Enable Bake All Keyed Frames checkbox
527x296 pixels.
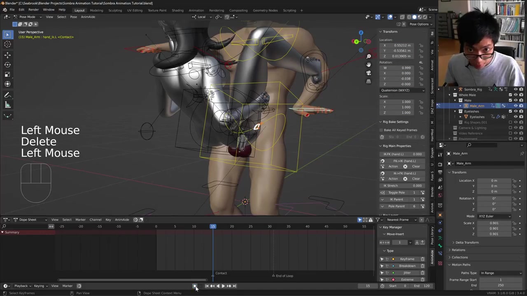point(381,130)
